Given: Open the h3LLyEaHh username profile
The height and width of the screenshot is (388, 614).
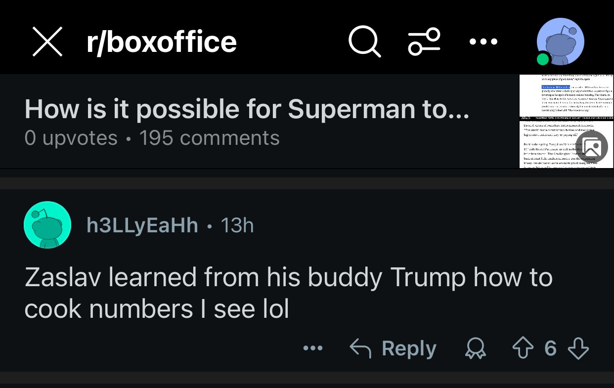Looking at the screenshot, I should coord(142,225).
